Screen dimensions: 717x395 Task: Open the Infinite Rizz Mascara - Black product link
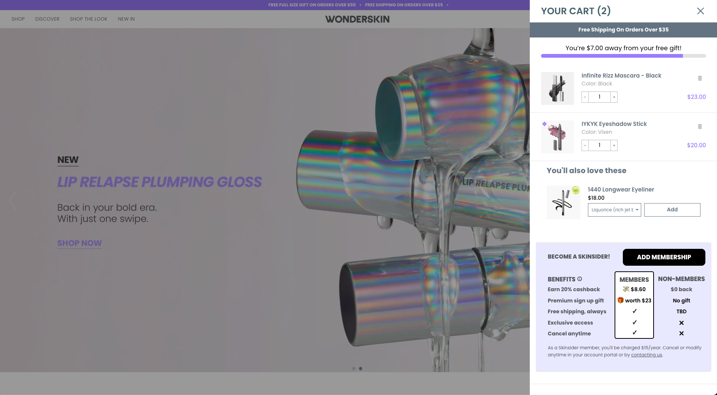(621, 76)
